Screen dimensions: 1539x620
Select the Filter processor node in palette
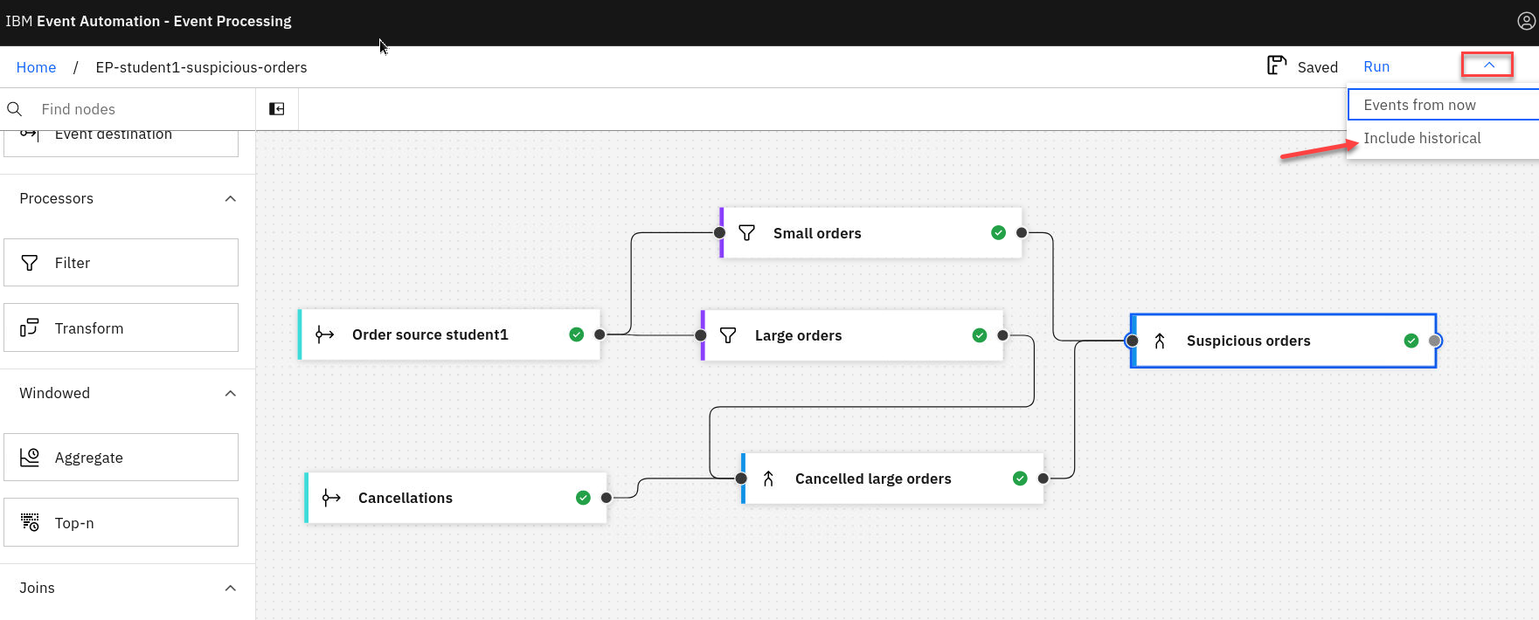pyautogui.click(x=121, y=263)
